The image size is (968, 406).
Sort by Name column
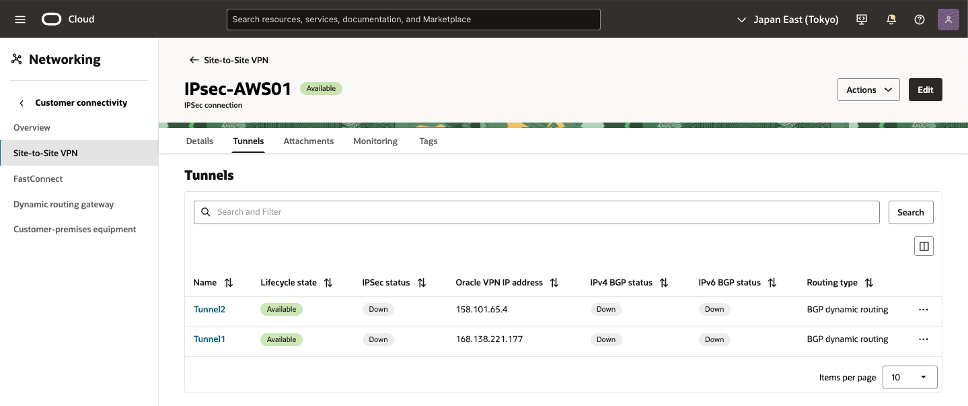click(229, 283)
